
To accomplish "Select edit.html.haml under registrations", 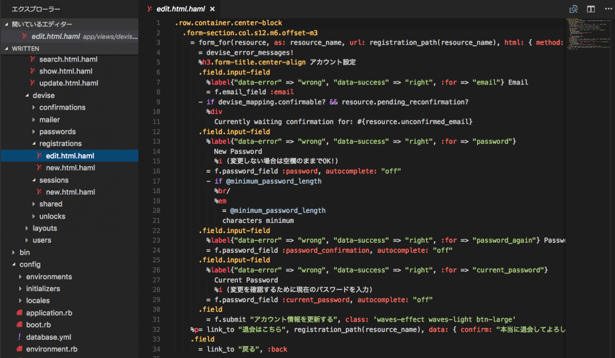I will tap(70, 156).
